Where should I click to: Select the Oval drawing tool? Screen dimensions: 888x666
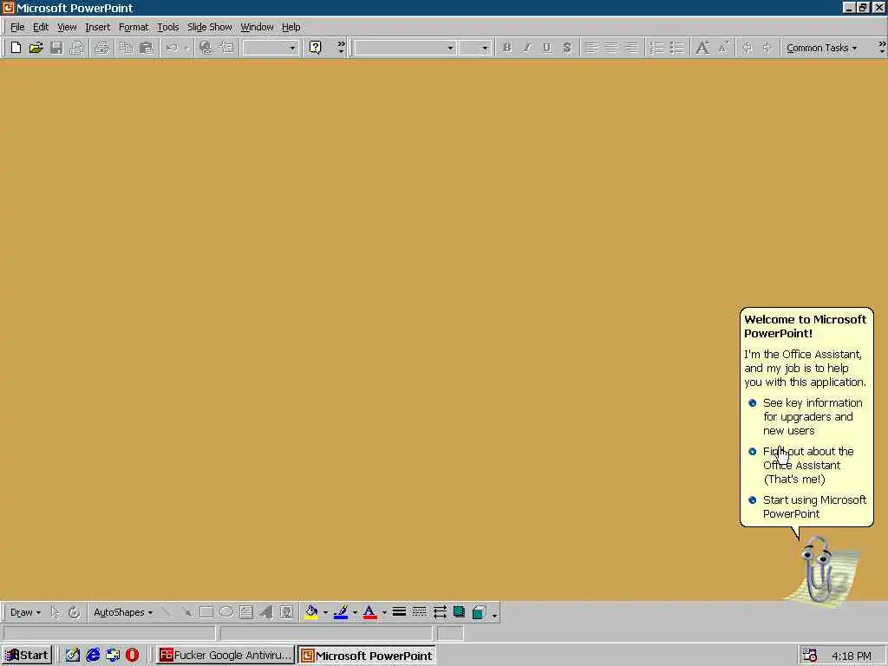226,612
